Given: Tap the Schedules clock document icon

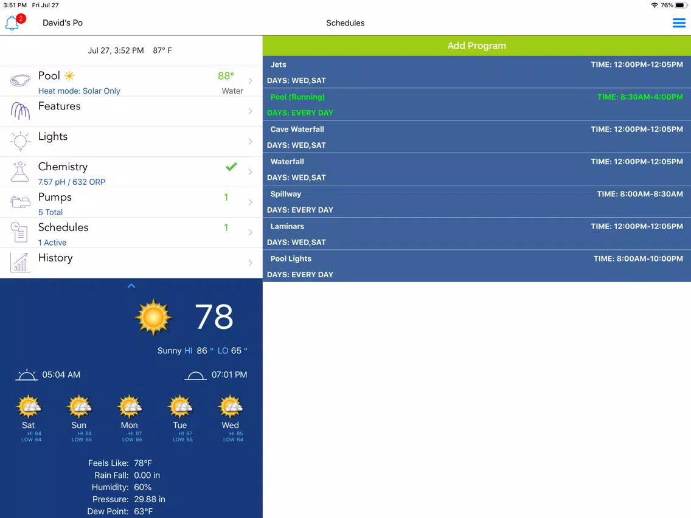Looking at the screenshot, I should click(19, 232).
